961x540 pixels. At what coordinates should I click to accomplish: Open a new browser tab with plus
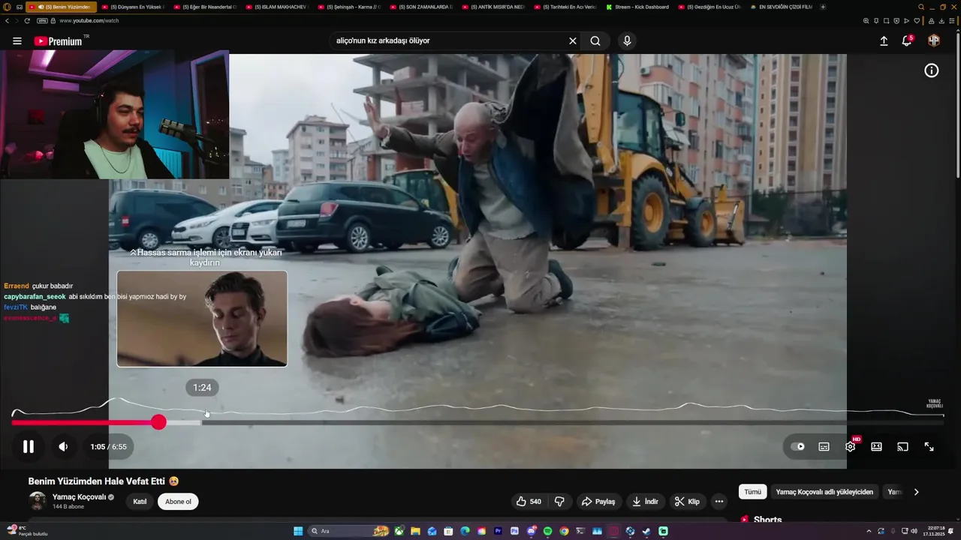[823, 7]
